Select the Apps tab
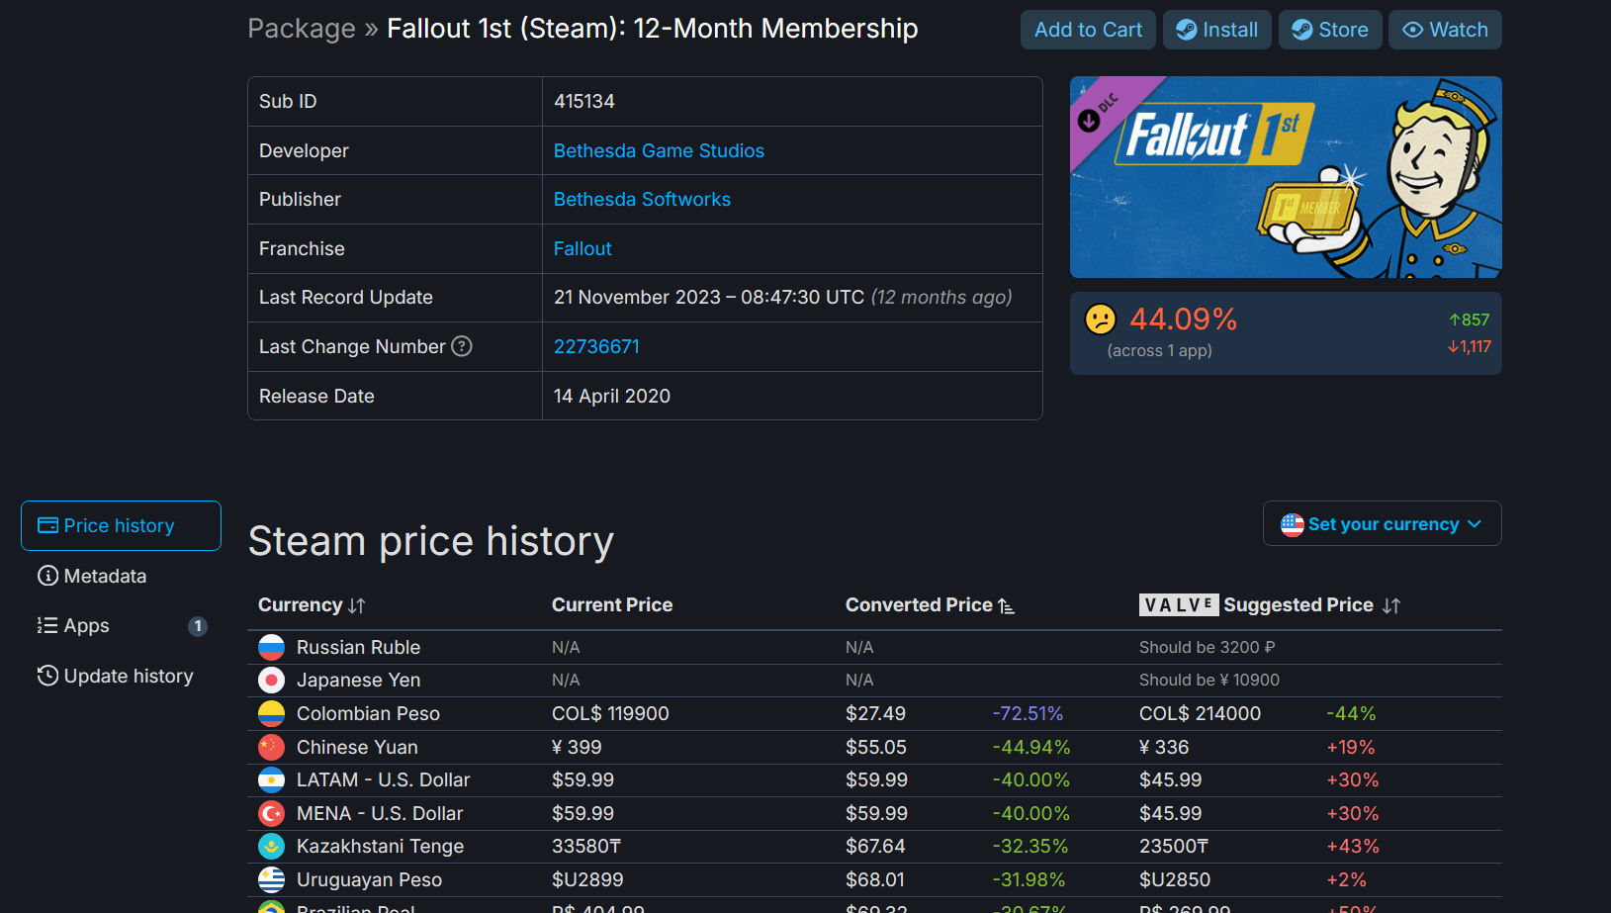Screen dimensions: 1611x913 tap(121, 625)
